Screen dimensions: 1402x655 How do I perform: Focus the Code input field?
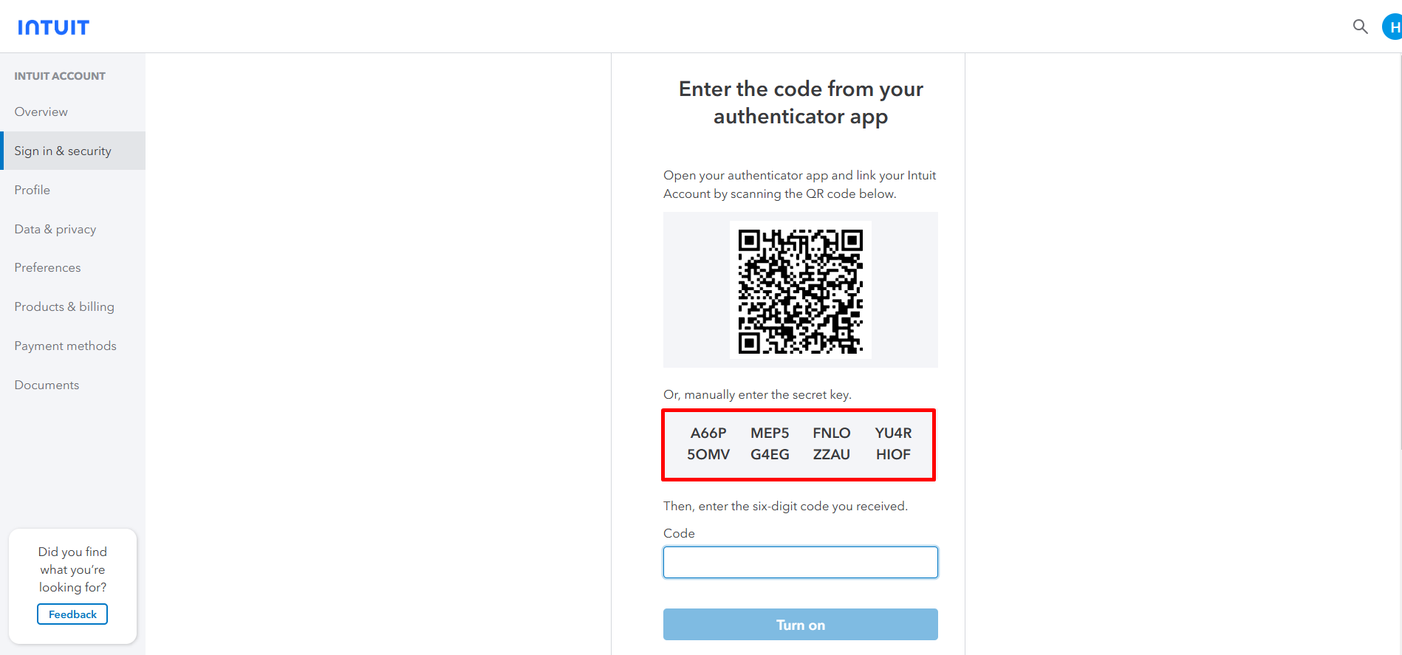click(x=800, y=563)
